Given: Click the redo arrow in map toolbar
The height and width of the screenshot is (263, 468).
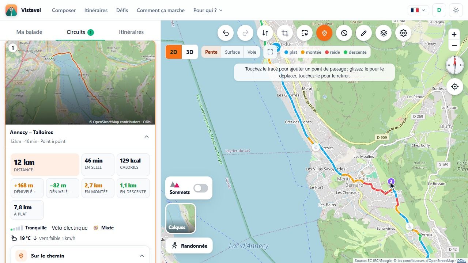Looking at the screenshot, I should coord(245,33).
